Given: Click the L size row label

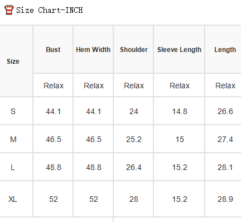Looking at the screenshot, I should point(13,167).
